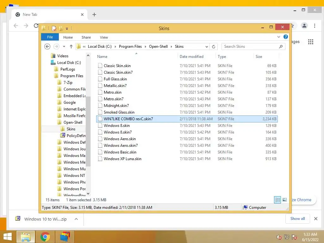Click the volume tray icon

click(279, 237)
